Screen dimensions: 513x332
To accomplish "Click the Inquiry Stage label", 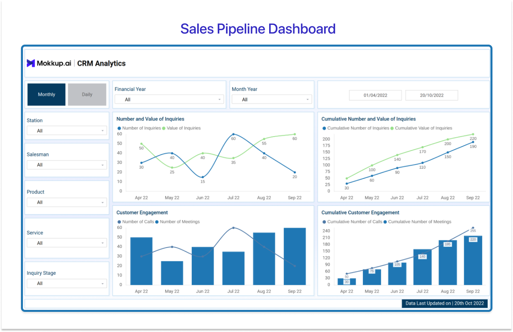I will point(41,273).
